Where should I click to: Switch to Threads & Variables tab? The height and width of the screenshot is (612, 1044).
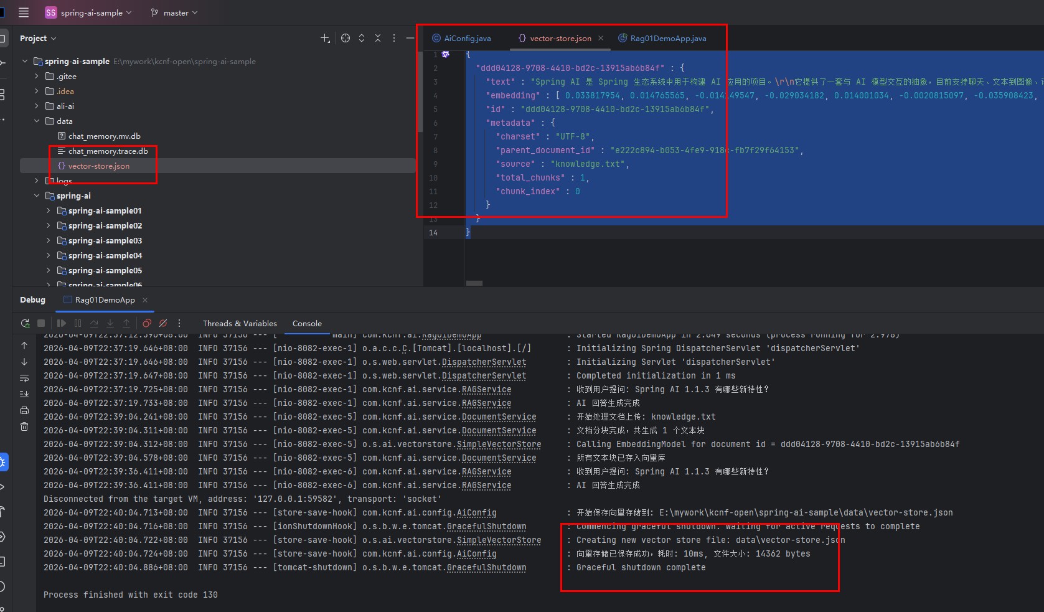(x=240, y=324)
